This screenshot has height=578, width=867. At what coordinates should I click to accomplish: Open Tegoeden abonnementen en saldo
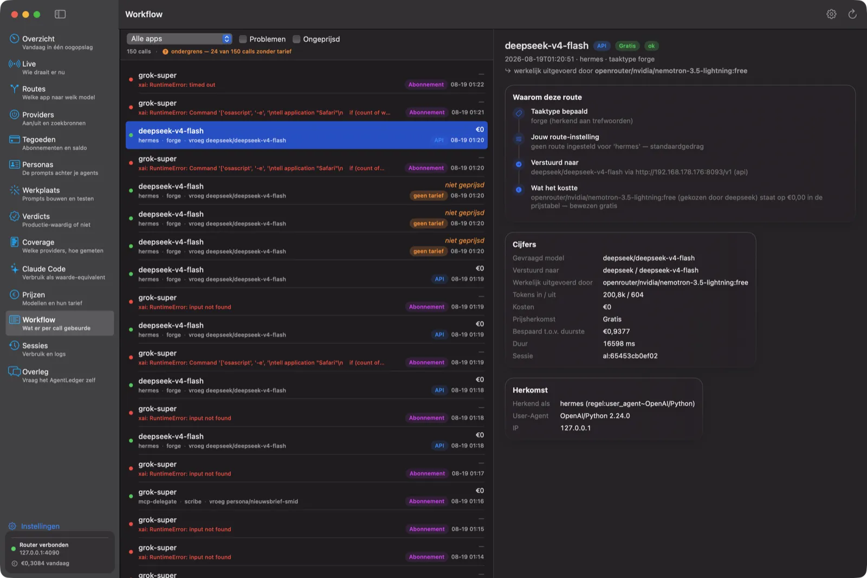[x=60, y=143]
